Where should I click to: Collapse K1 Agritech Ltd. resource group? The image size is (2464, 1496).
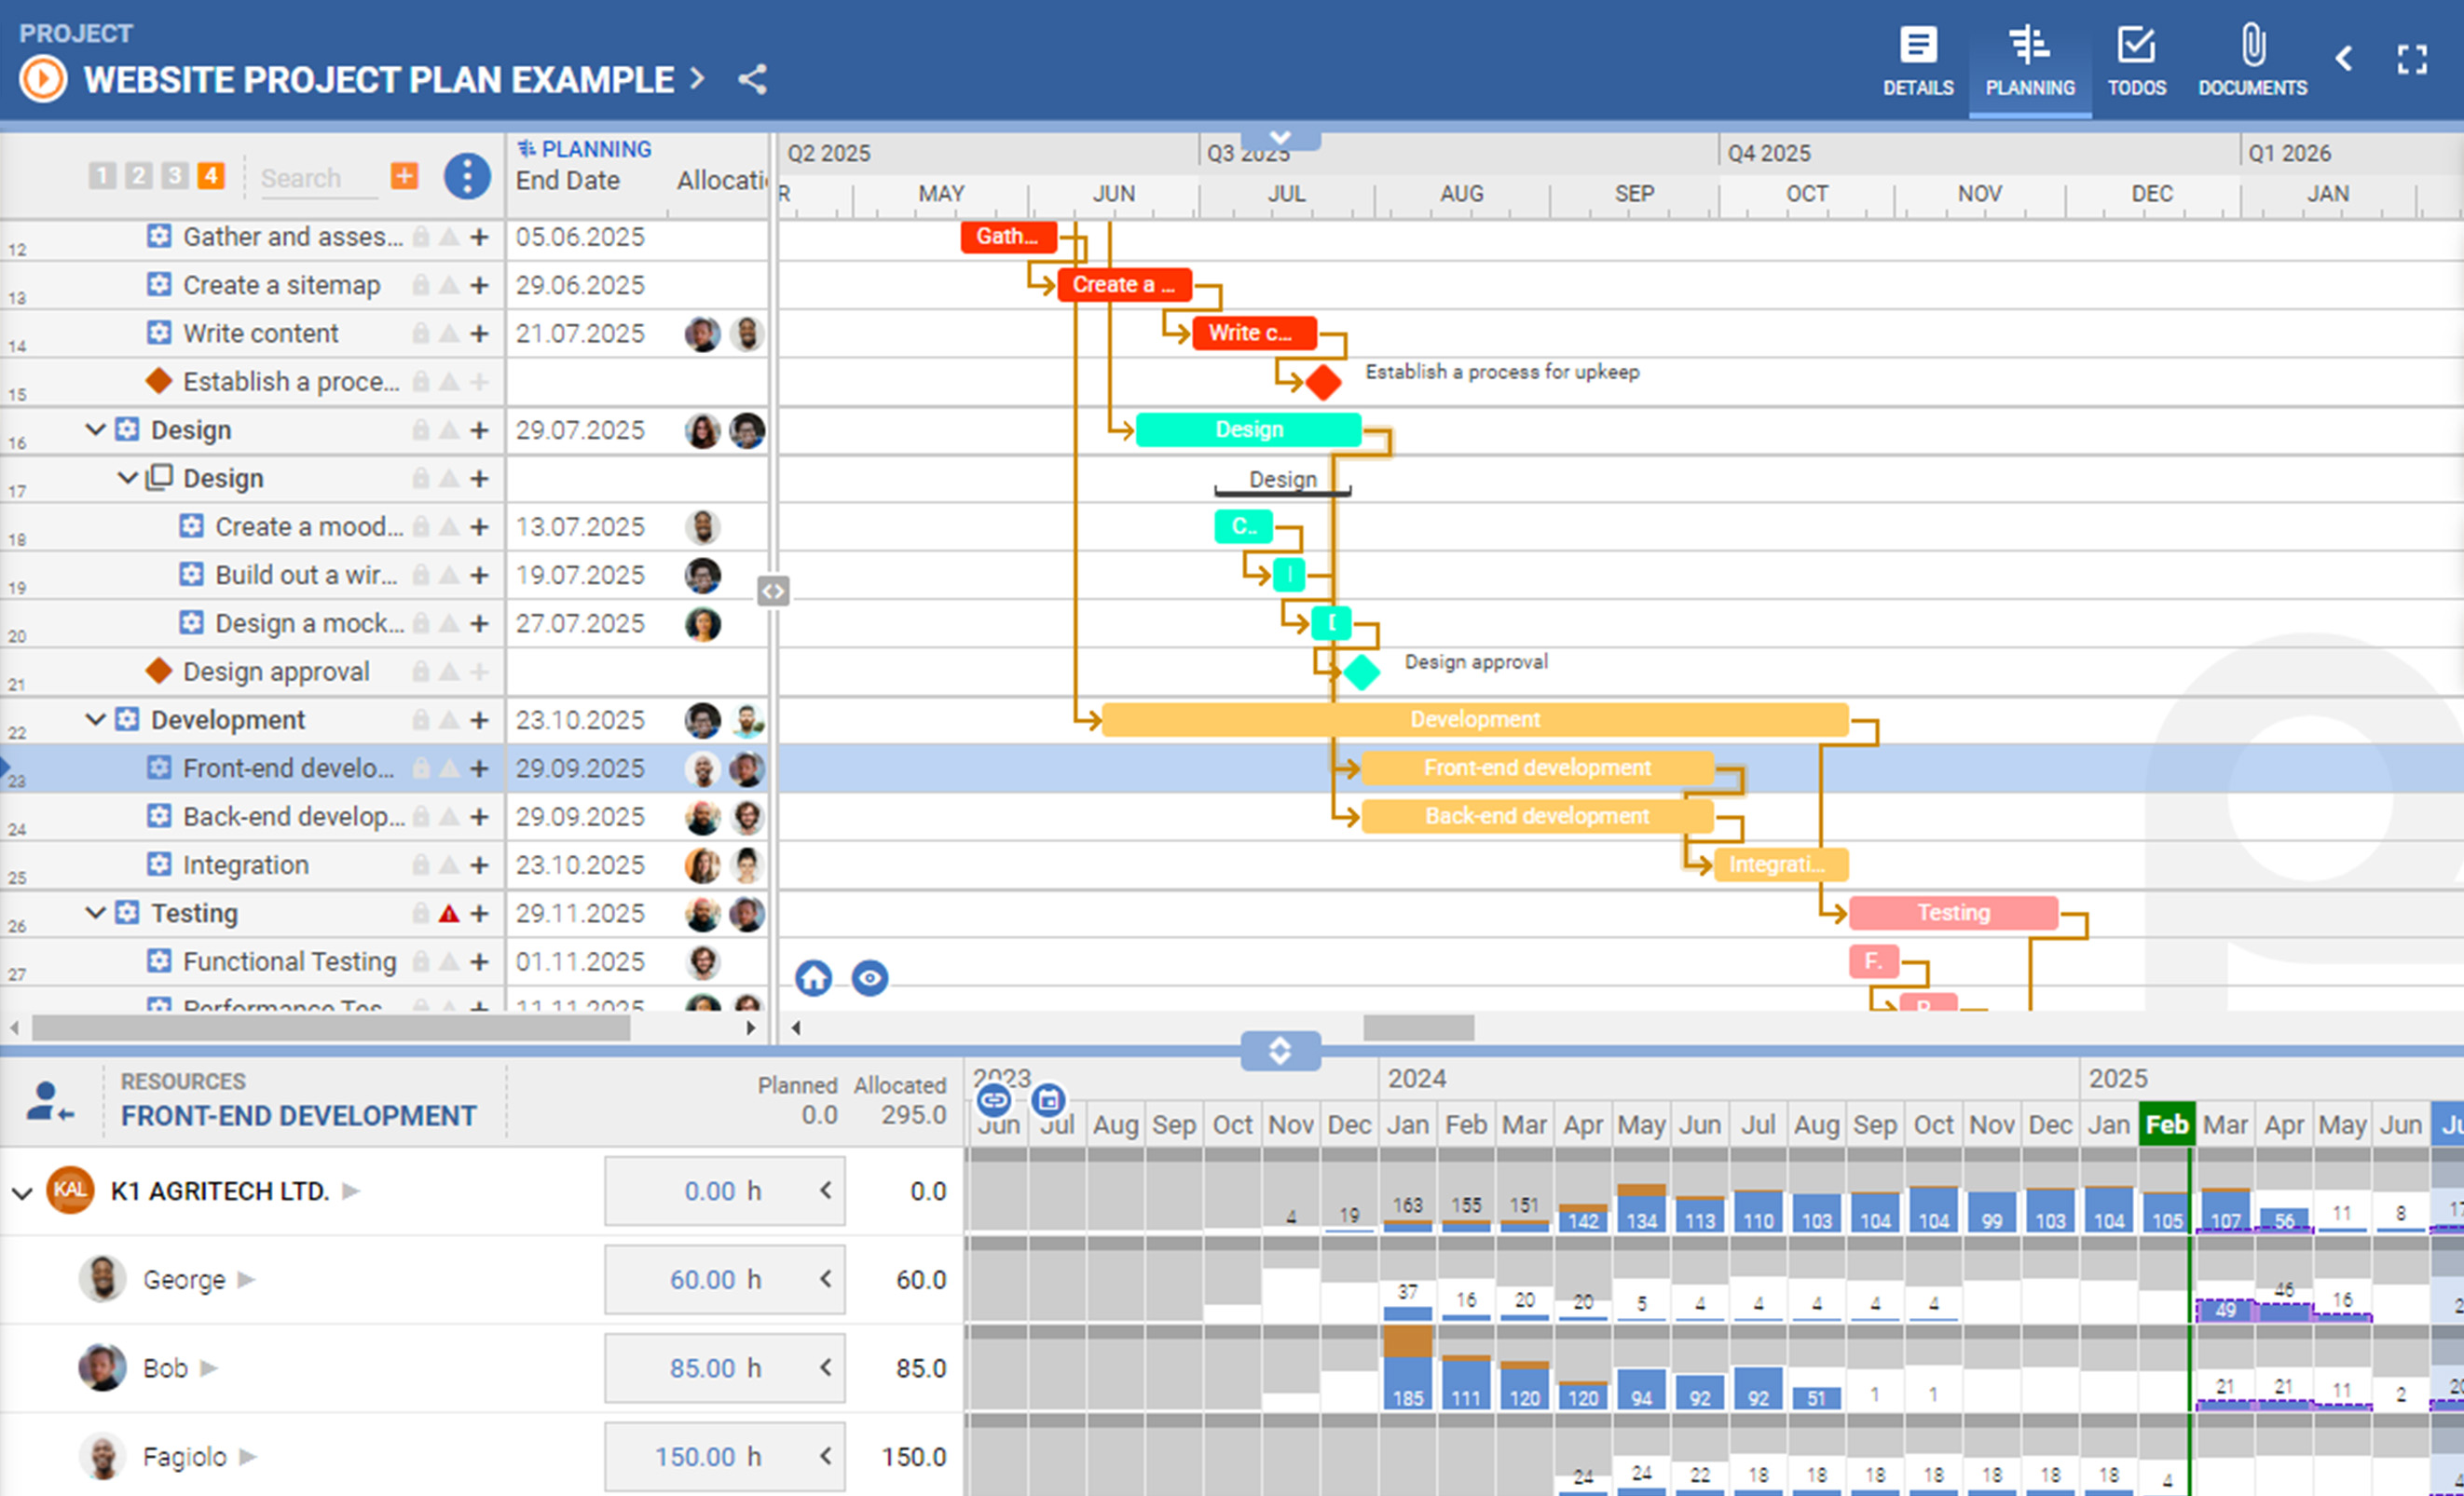click(x=22, y=1192)
